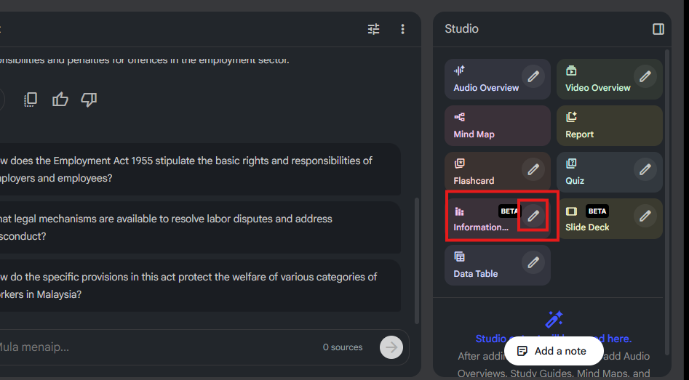Image resolution: width=689 pixels, height=380 pixels.
Task: Customize the Slide Deck via pencil
Action: (x=645, y=216)
